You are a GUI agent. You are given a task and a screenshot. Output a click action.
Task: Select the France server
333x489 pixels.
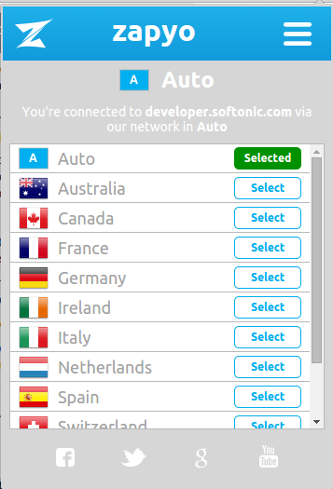tap(267, 248)
